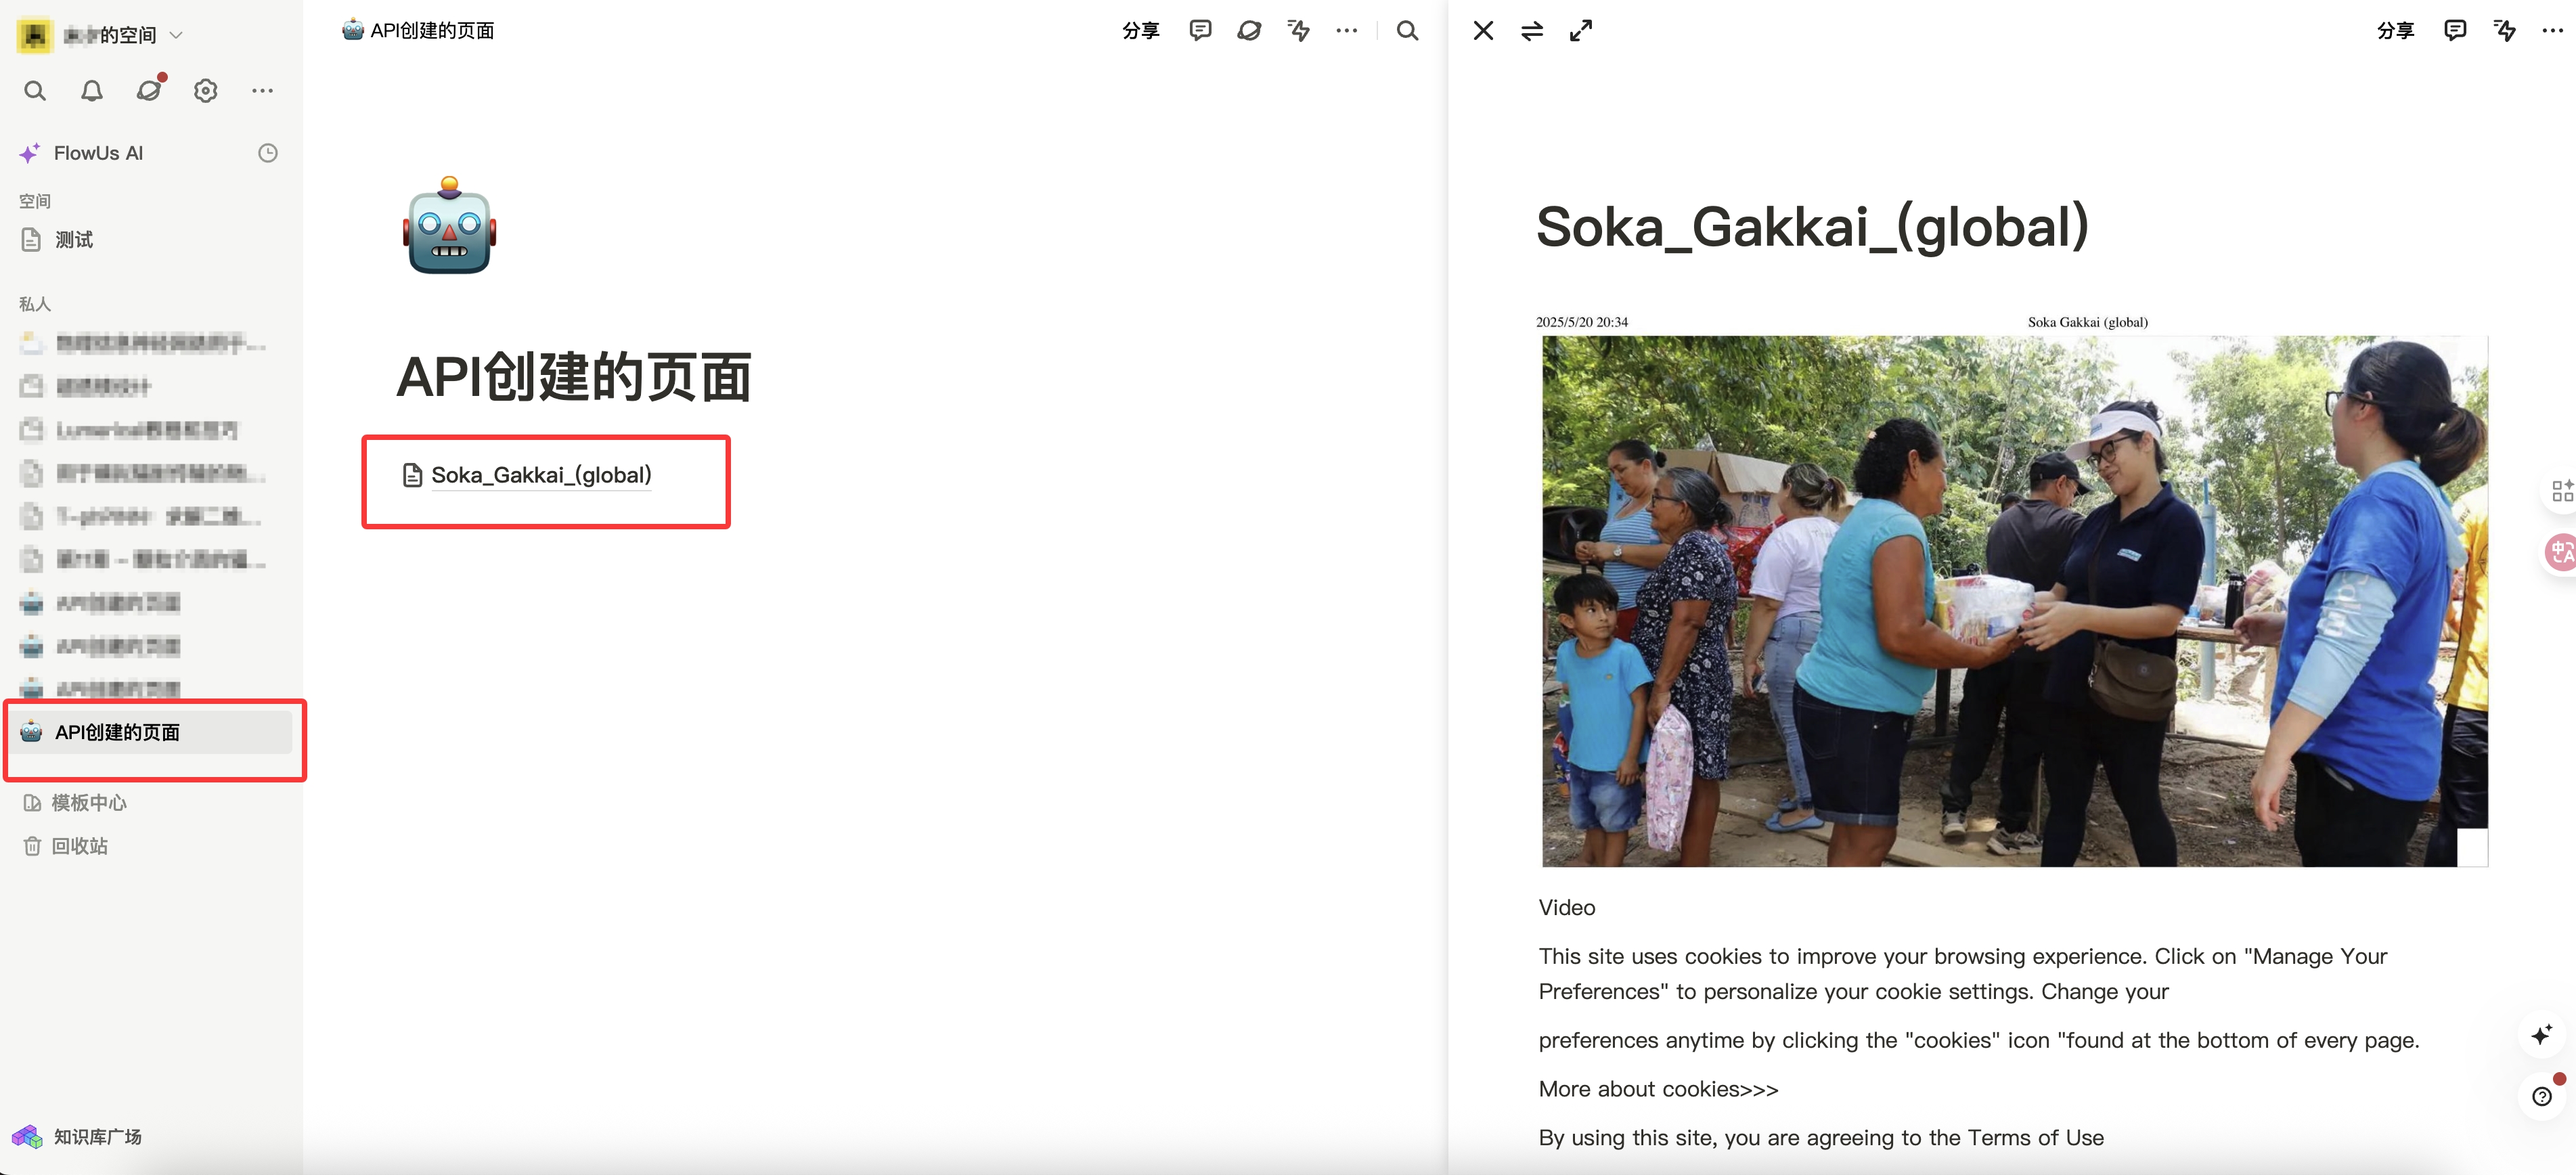Image resolution: width=2576 pixels, height=1175 pixels.
Task: Publish page using the planet icon
Action: (x=1249, y=30)
